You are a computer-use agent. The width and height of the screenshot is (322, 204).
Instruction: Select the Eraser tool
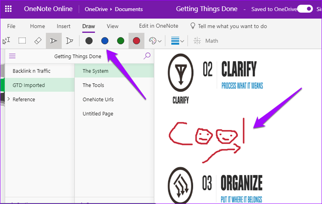click(x=38, y=41)
